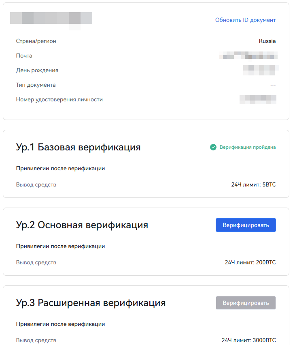Screen dimensions: 295x345
Task: Click "Вывод средств" in the Ур.1 card
Action: pyautogui.click(x=36, y=185)
